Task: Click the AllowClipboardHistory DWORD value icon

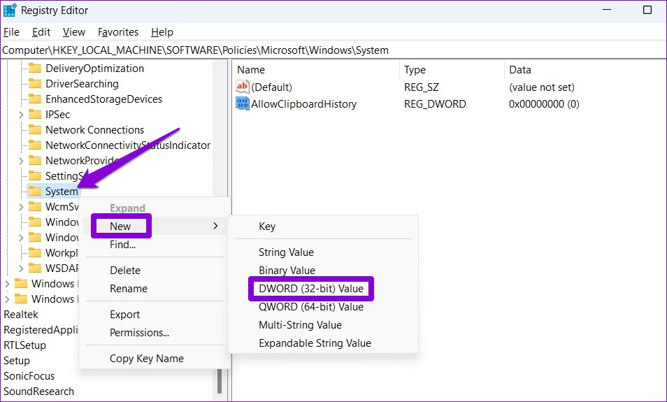Action: pos(242,103)
